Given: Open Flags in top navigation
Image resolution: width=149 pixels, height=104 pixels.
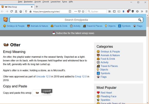Looking at the screenshot, I should click(138, 26).
